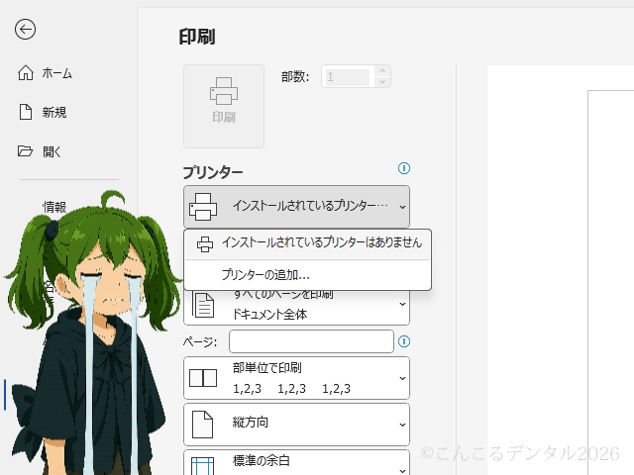Decrease 部数 with the down spinner arrow
Image resolution: width=634 pixels, height=475 pixels.
[x=382, y=82]
